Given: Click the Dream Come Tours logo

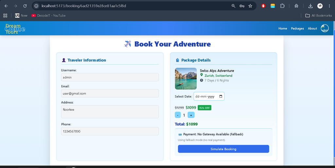Looking at the screenshot, I should tap(15, 29).
